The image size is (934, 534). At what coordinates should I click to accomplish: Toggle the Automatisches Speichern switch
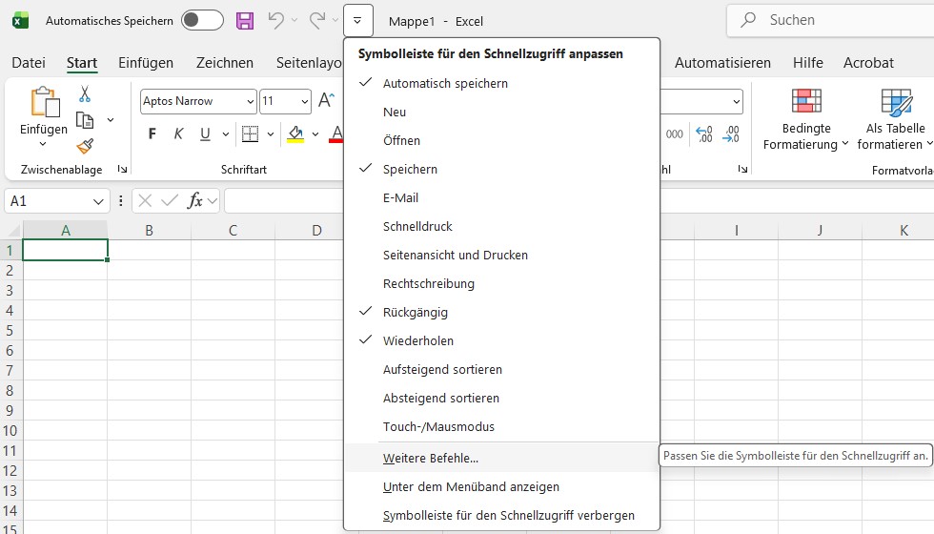coord(202,20)
